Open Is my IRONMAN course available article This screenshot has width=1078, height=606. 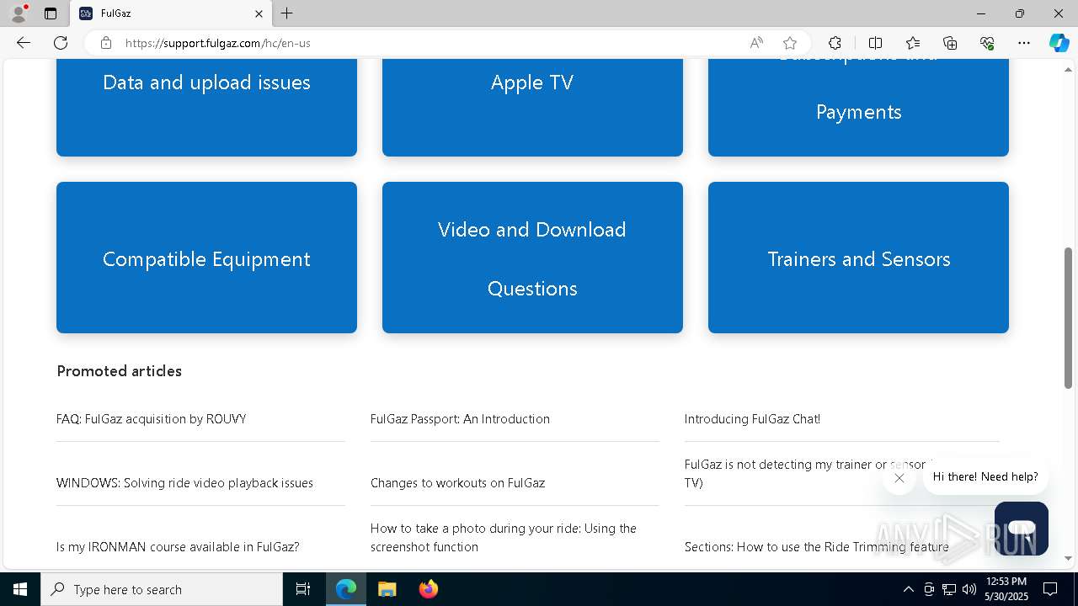pyautogui.click(x=178, y=547)
